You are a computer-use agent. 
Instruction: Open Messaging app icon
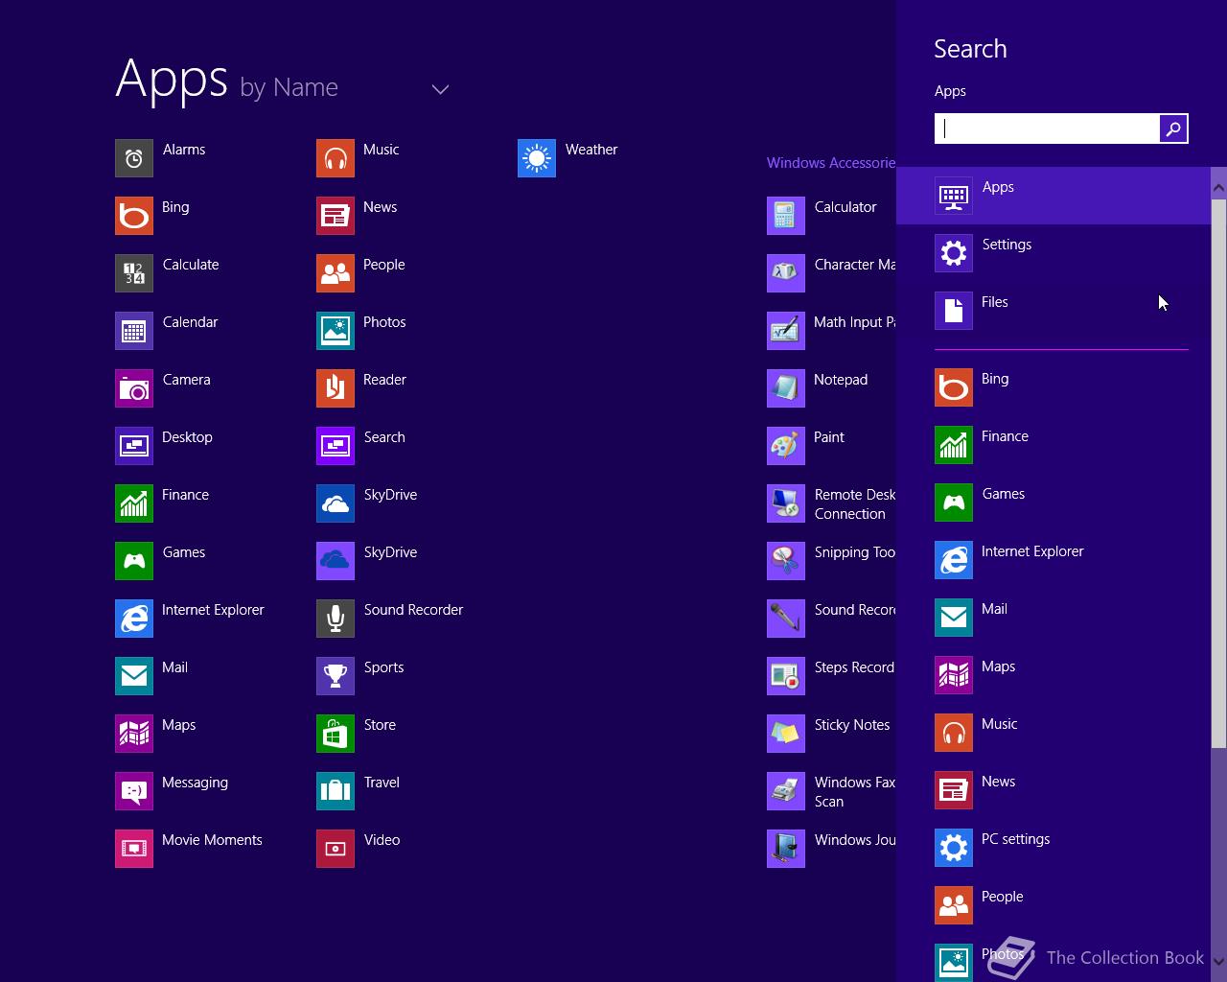coord(134,791)
